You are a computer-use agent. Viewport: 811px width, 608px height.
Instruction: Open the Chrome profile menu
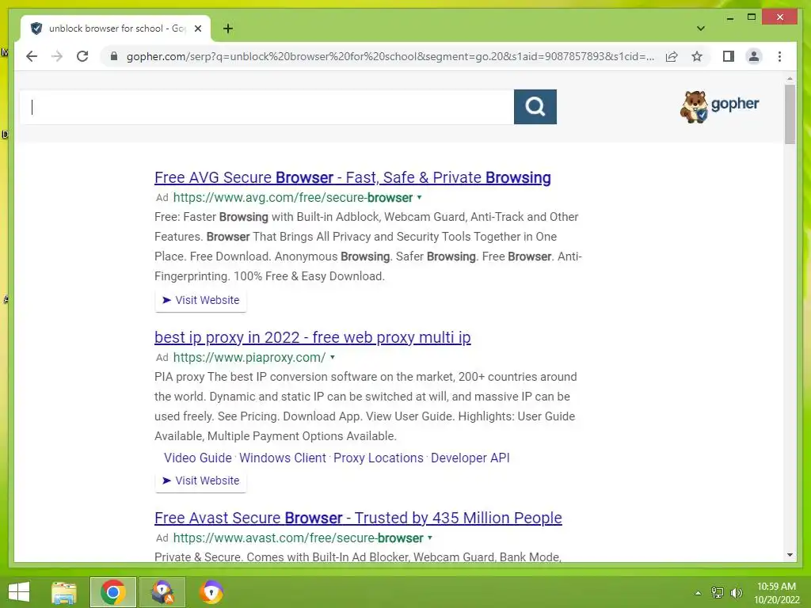coord(754,56)
